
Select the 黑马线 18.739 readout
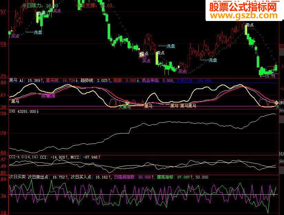[62, 80]
